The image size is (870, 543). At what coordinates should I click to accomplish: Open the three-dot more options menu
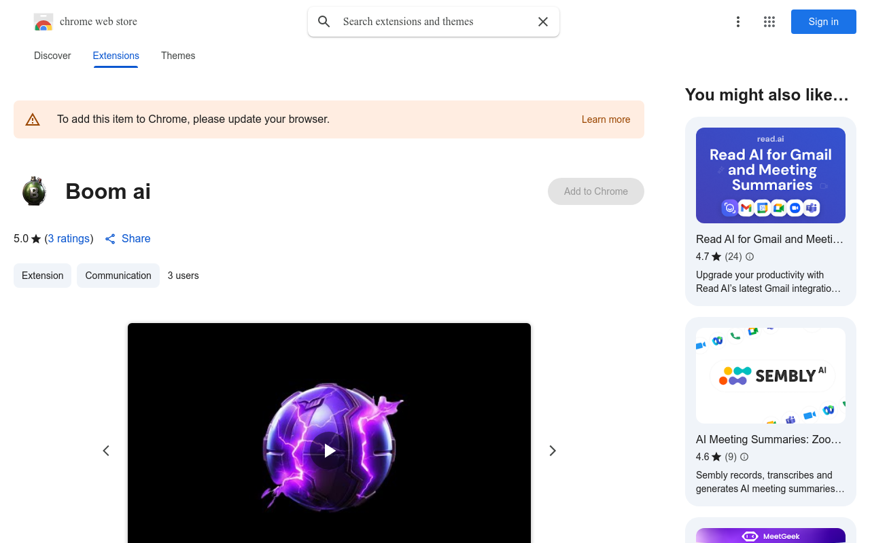tap(738, 22)
